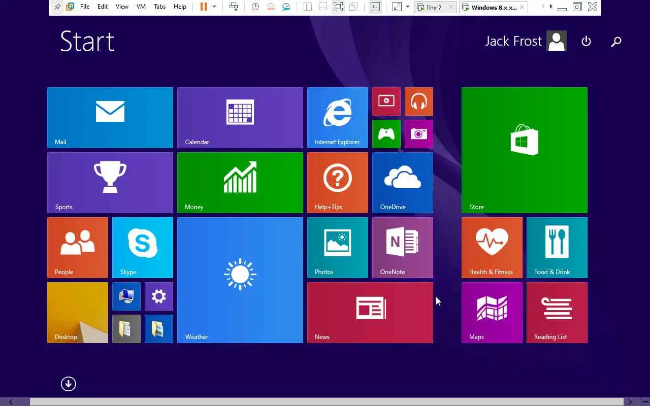
Task: Launch Internet Explorer tile
Action: pyautogui.click(x=338, y=118)
